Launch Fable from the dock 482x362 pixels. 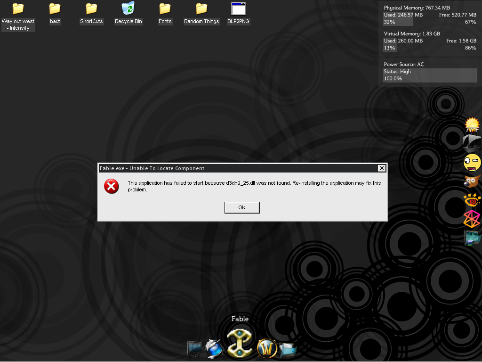pyautogui.click(x=240, y=343)
